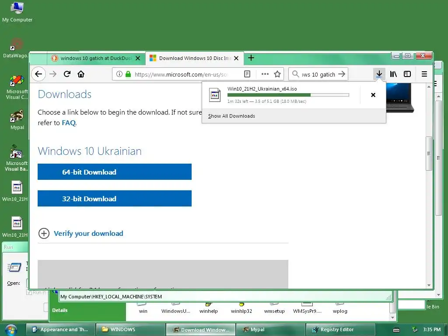Select My Computer desktop icon
448x336 pixels.
point(17,12)
